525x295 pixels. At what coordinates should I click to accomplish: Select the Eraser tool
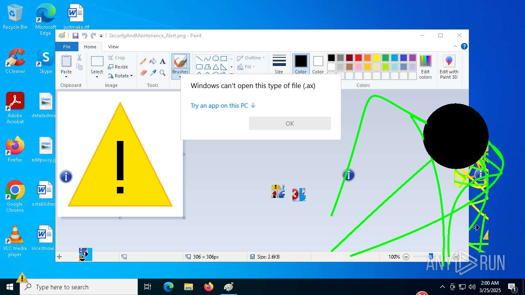tap(143, 73)
